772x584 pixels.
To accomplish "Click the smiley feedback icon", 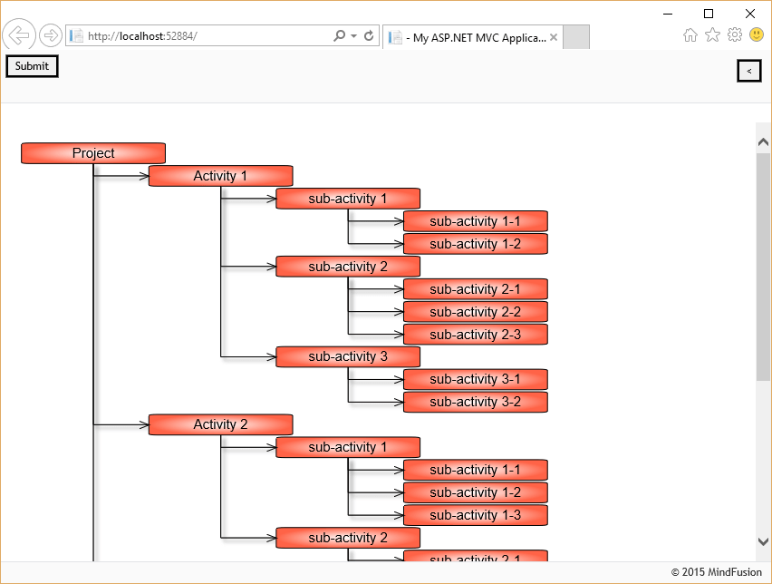I will point(756,33).
